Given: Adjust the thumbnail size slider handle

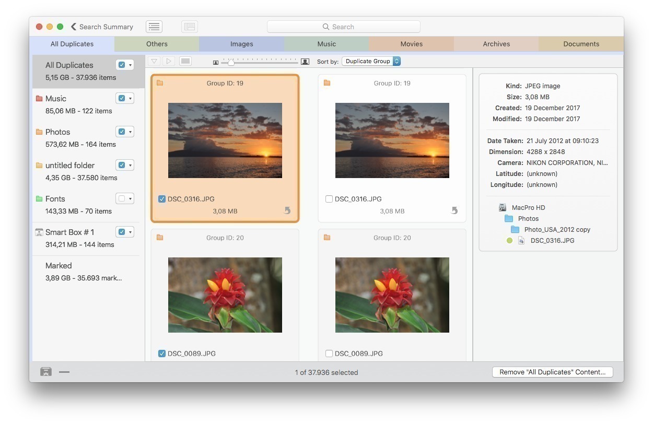Looking at the screenshot, I should (231, 62).
